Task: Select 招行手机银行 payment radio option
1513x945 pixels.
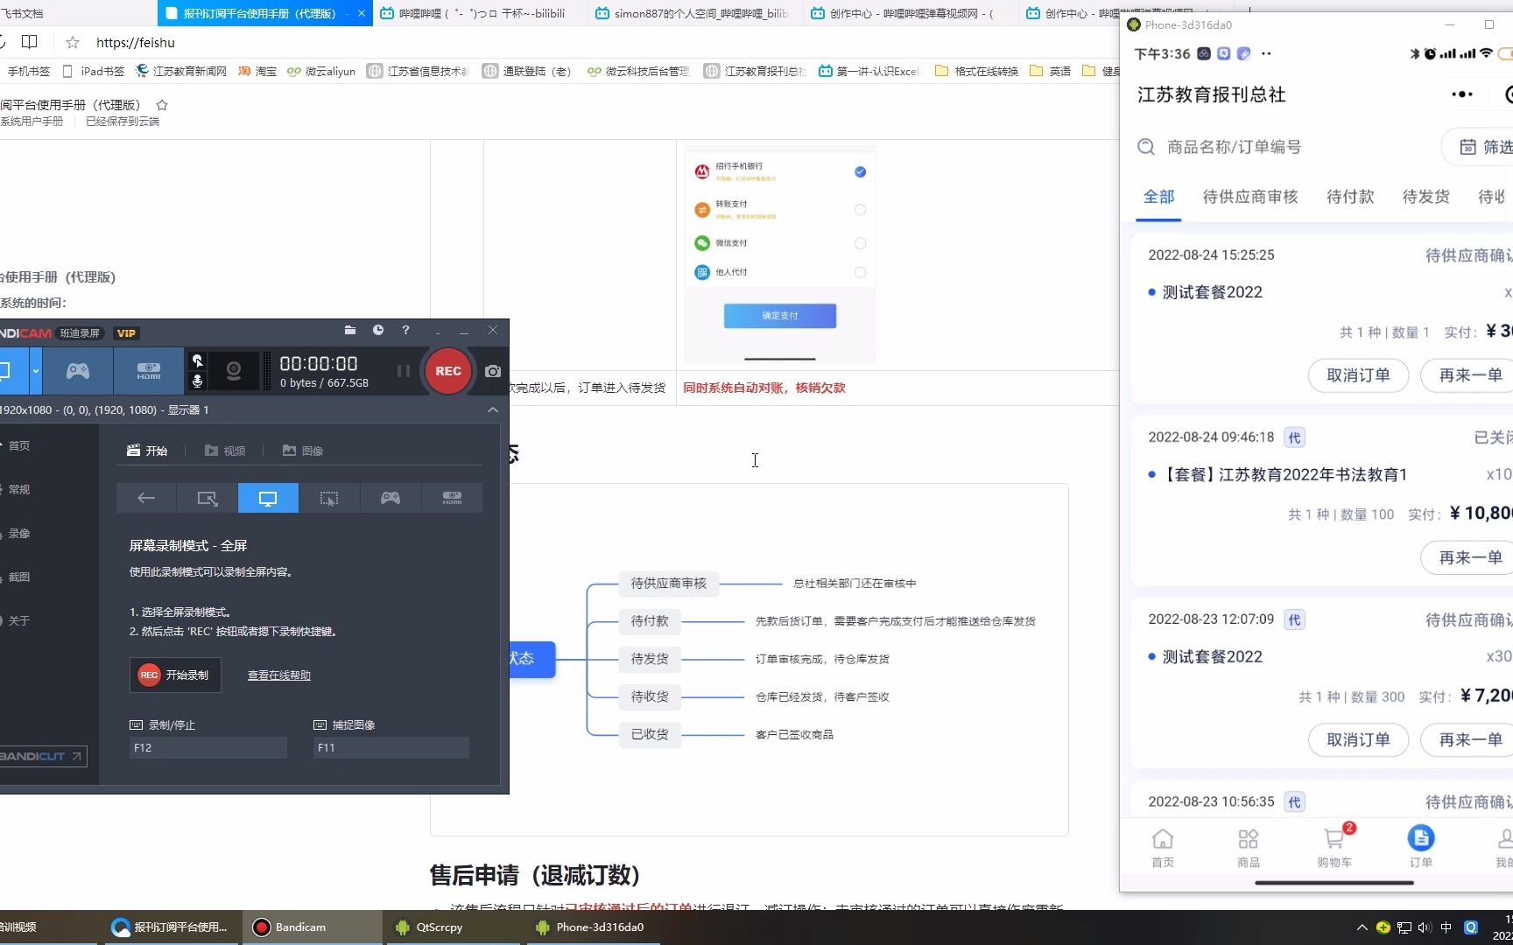Action: pyautogui.click(x=860, y=171)
